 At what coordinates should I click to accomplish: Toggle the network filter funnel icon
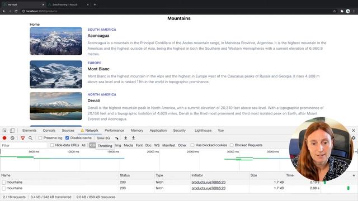(22, 138)
